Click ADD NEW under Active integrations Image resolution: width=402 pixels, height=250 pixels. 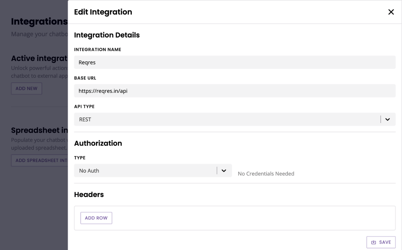click(26, 88)
